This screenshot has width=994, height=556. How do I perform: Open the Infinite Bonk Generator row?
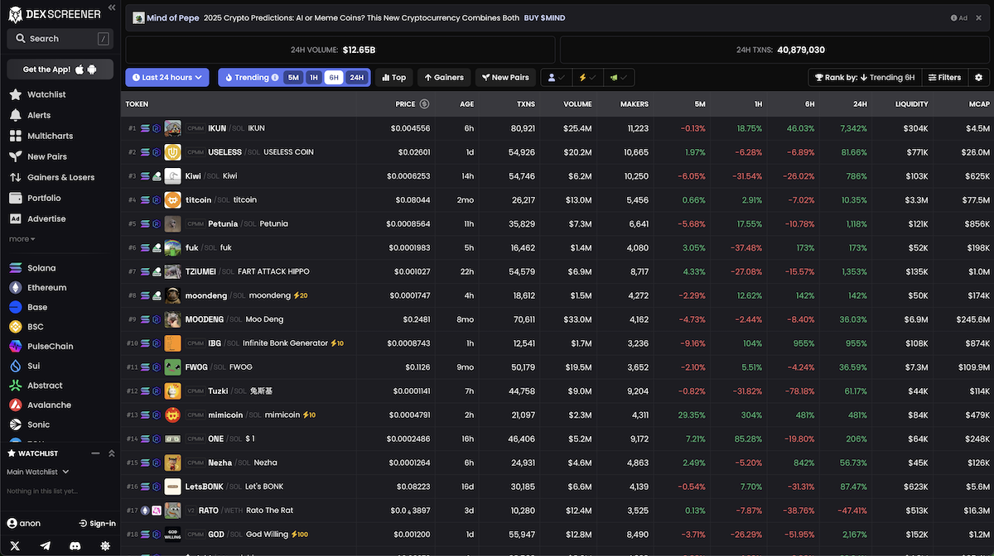click(557, 343)
